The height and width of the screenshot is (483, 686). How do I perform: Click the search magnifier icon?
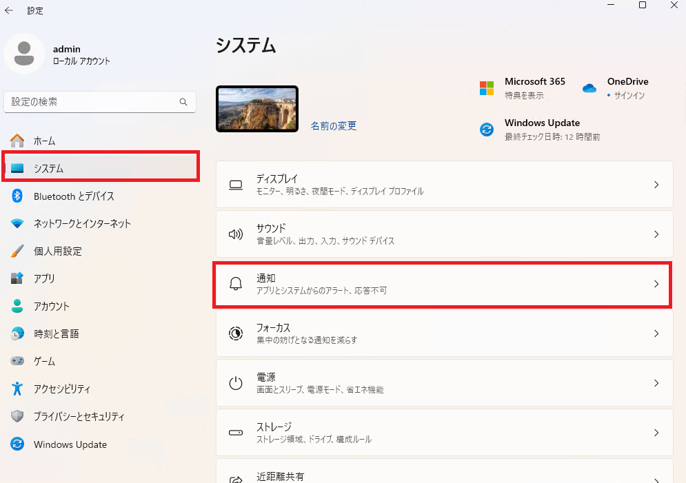pos(183,102)
